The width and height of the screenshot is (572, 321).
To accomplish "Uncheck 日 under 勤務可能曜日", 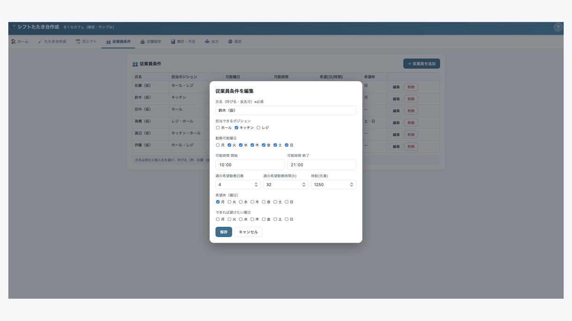I will click(286, 145).
